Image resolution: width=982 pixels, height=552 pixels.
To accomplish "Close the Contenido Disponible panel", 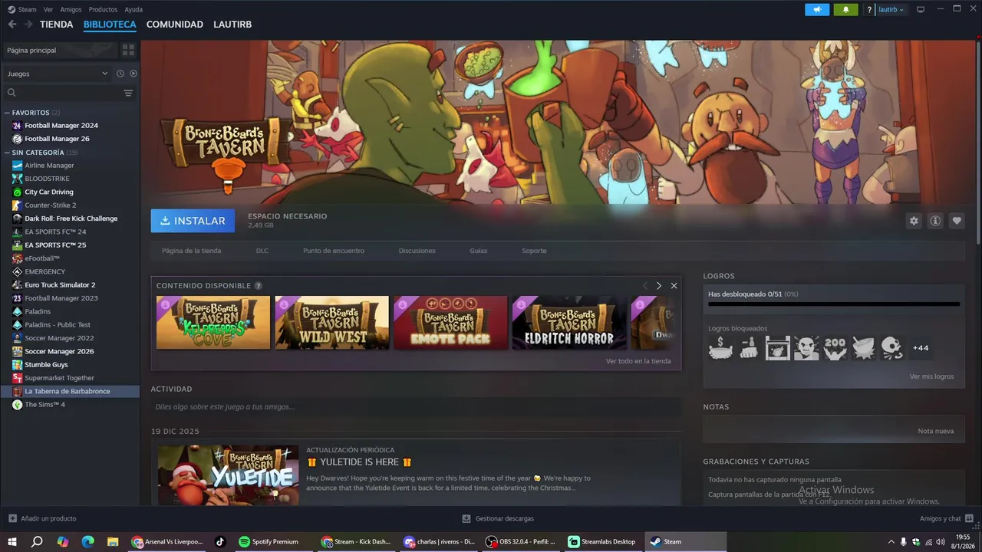I will click(x=674, y=286).
